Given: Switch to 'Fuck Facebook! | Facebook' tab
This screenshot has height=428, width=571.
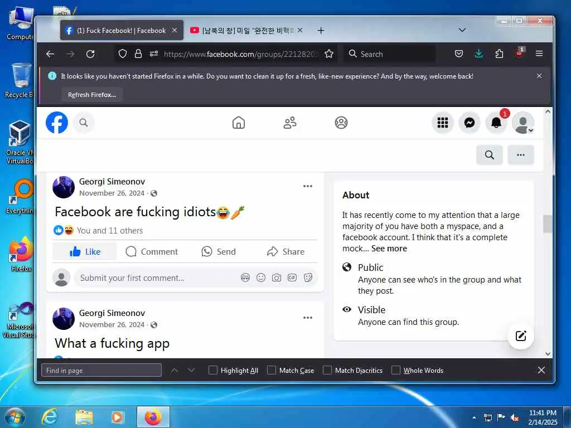Looking at the screenshot, I should (121, 31).
